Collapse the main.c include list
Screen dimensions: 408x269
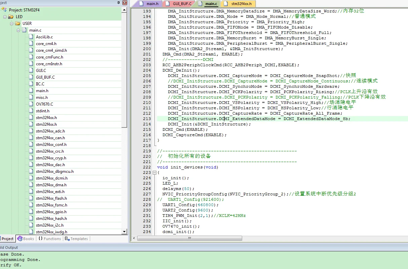(x=18, y=30)
